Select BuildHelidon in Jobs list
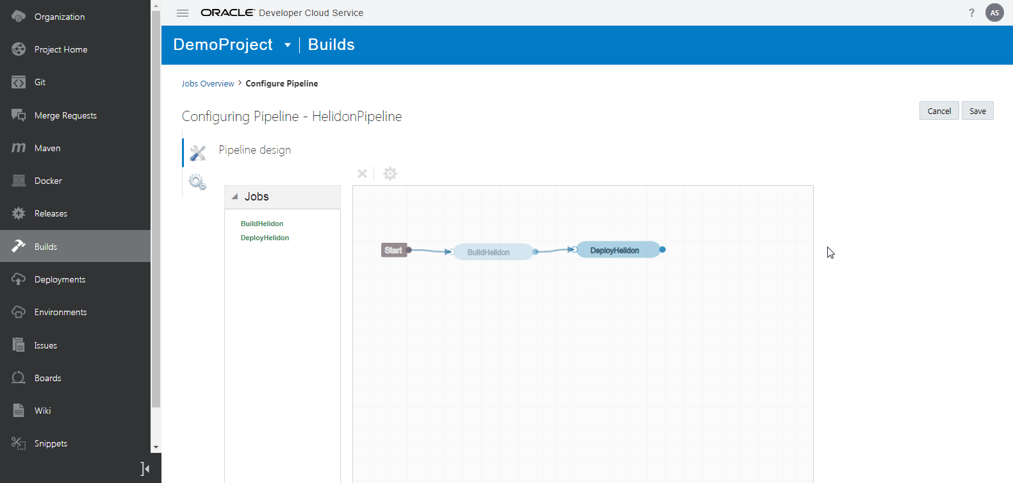The width and height of the screenshot is (1013, 483). pyautogui.click(x=262, y=224)
